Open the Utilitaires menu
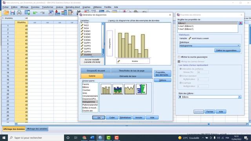251x141 pixels. tap(97, 7)
